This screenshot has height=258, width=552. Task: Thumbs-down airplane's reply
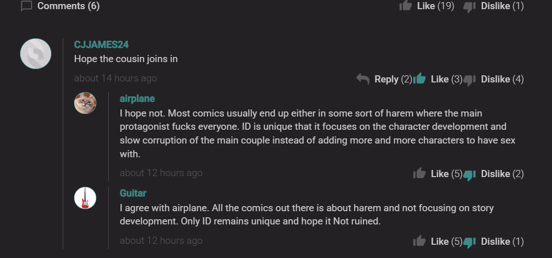click(x=469, y=174)
